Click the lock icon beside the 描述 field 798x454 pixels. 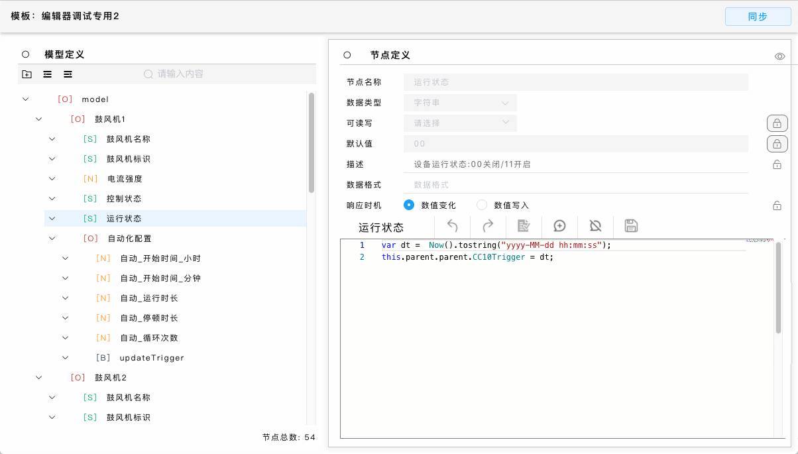[777, 164]
